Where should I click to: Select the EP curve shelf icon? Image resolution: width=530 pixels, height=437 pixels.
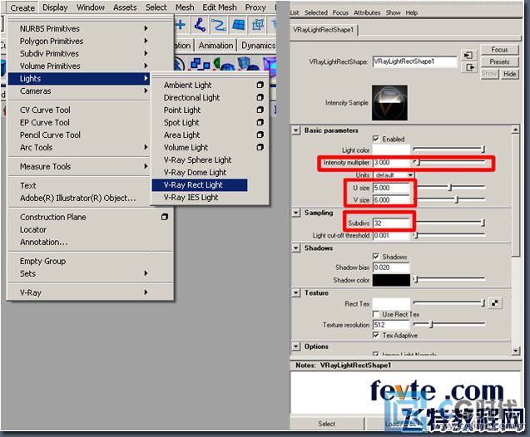pos(219,25)
